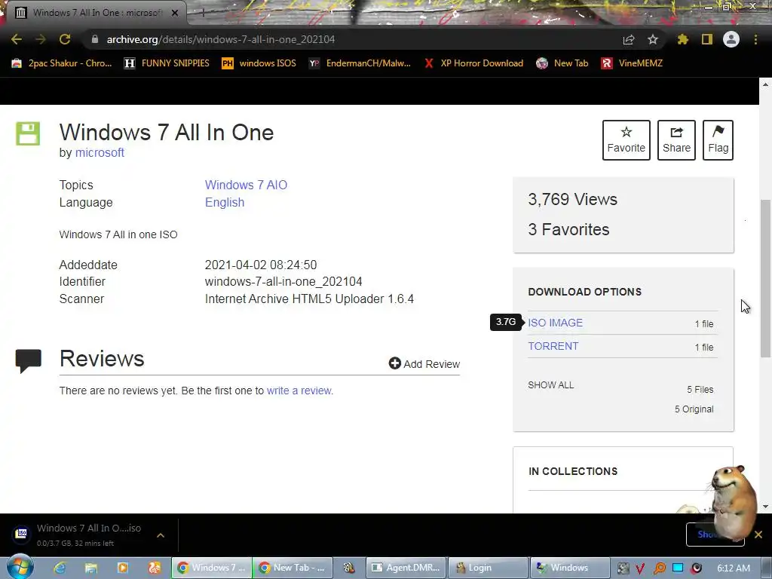The width and height of the screenshot is (772, 579).
Task: Switch to the Agent.DMR... taskbar window
Action: click(406, 568)
